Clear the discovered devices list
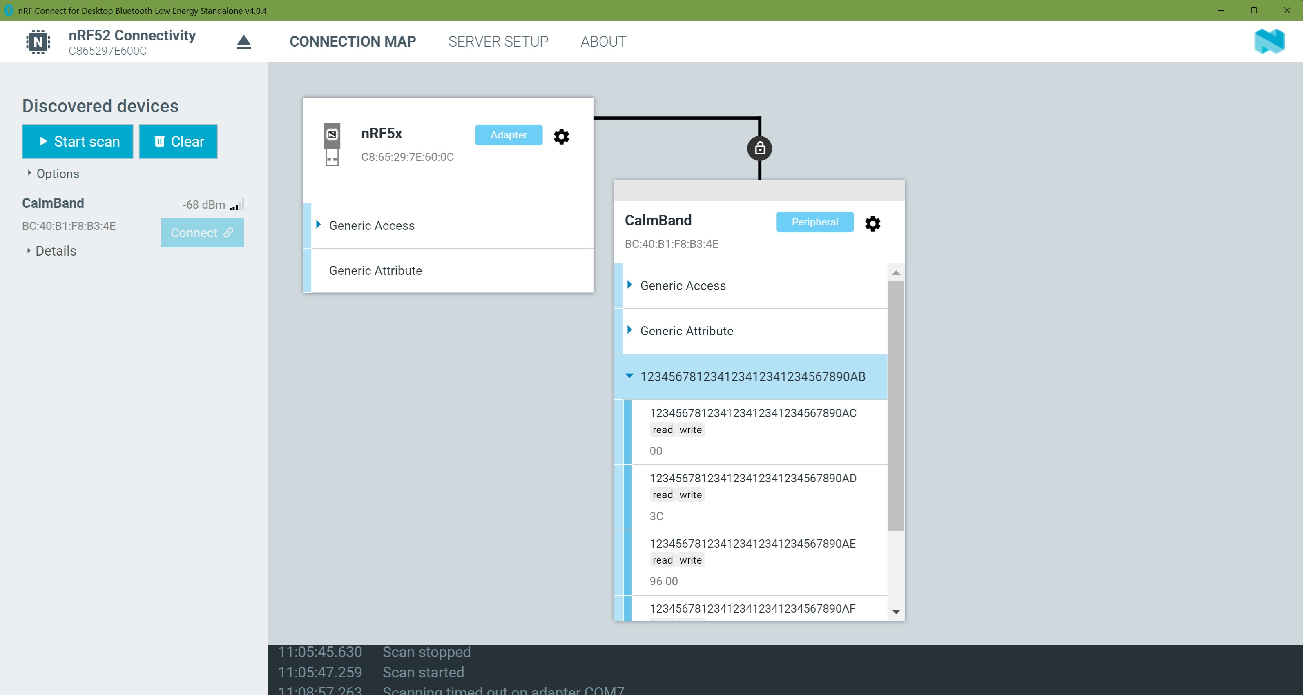 (x=178, y=142)
